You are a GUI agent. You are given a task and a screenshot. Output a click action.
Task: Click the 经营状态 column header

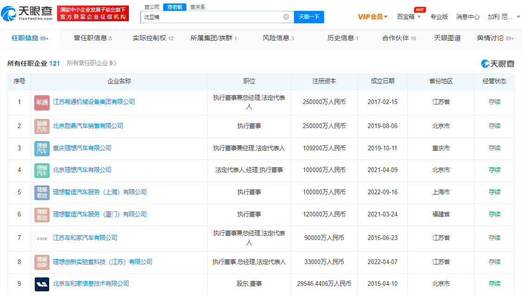click(494, 81)
